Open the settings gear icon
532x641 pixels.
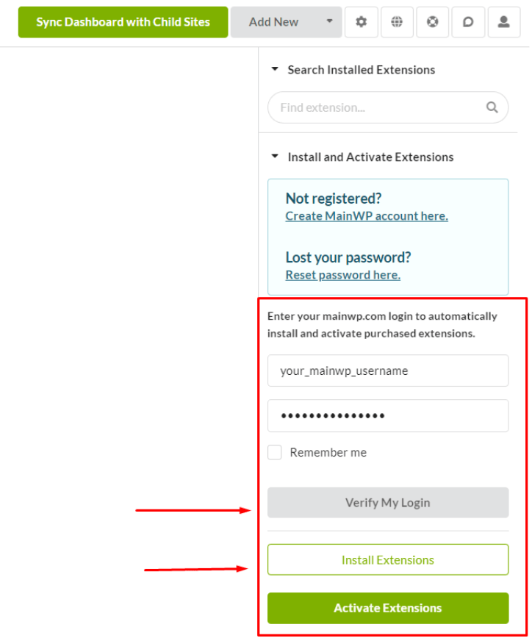tap(362, 22)
